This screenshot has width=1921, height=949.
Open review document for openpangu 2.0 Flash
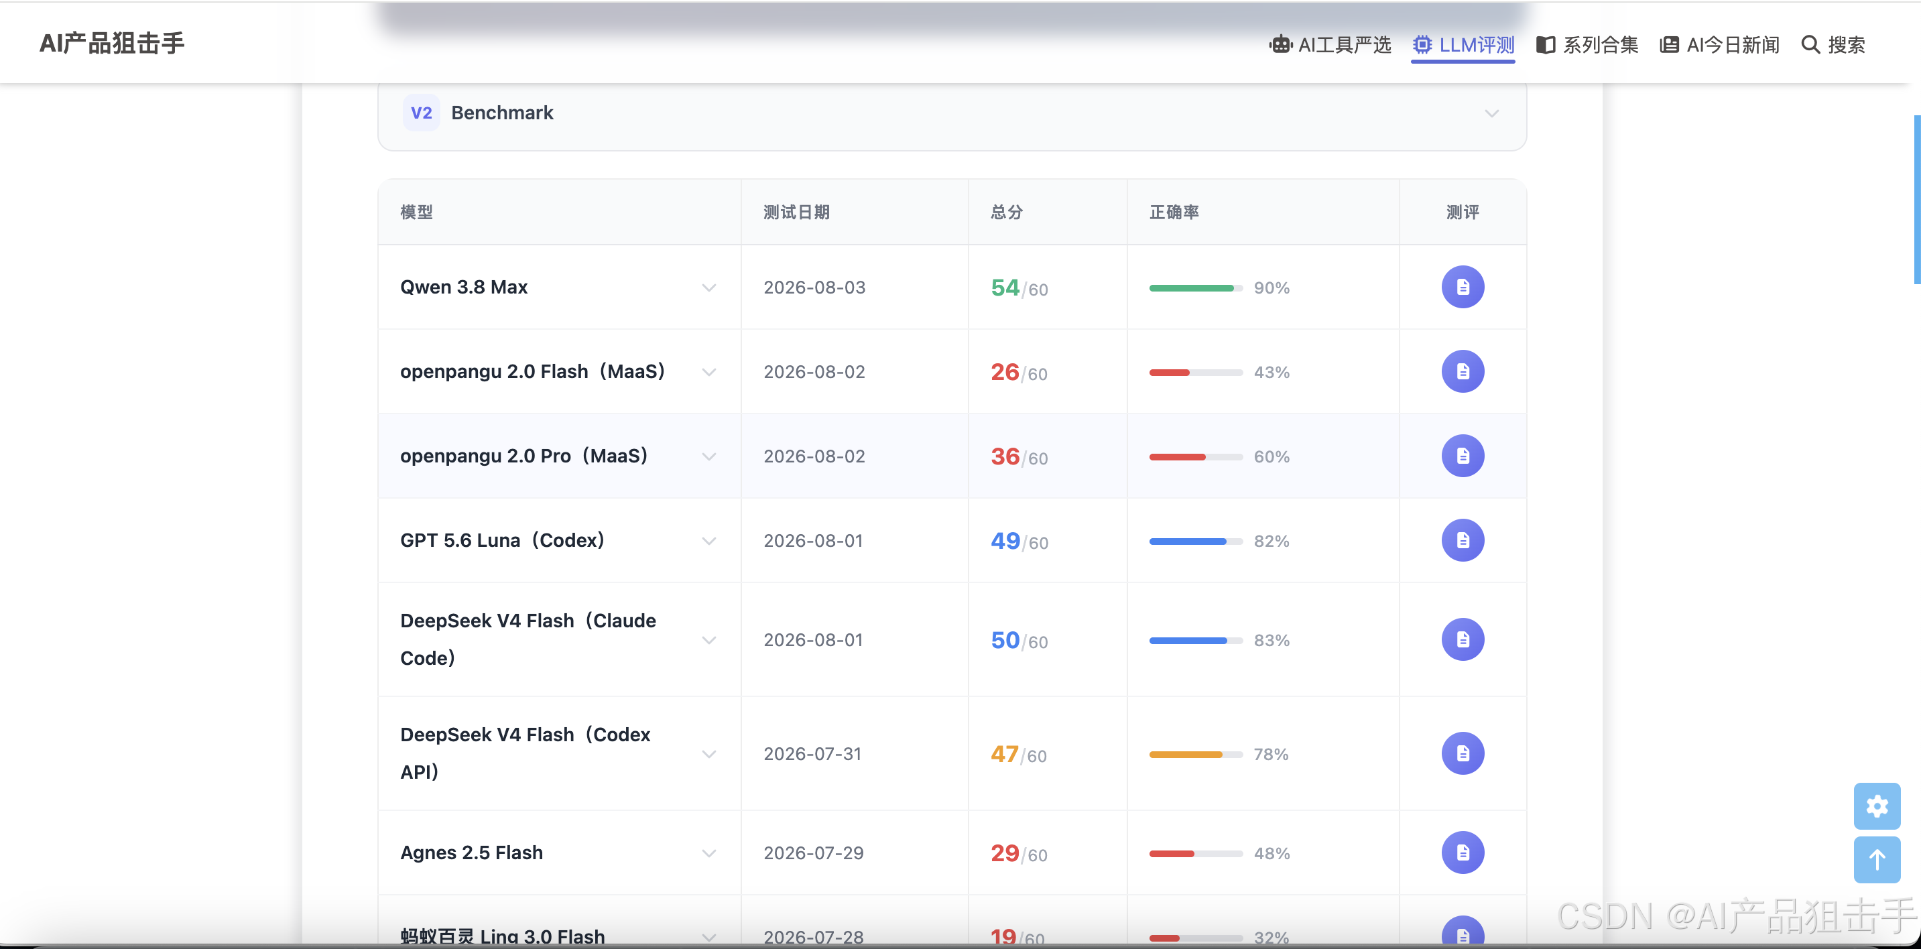pyautogui.click(x=1463, y=371)
